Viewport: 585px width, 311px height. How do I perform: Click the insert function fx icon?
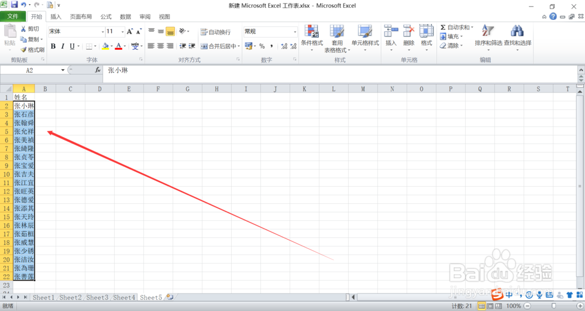[98, 70]
